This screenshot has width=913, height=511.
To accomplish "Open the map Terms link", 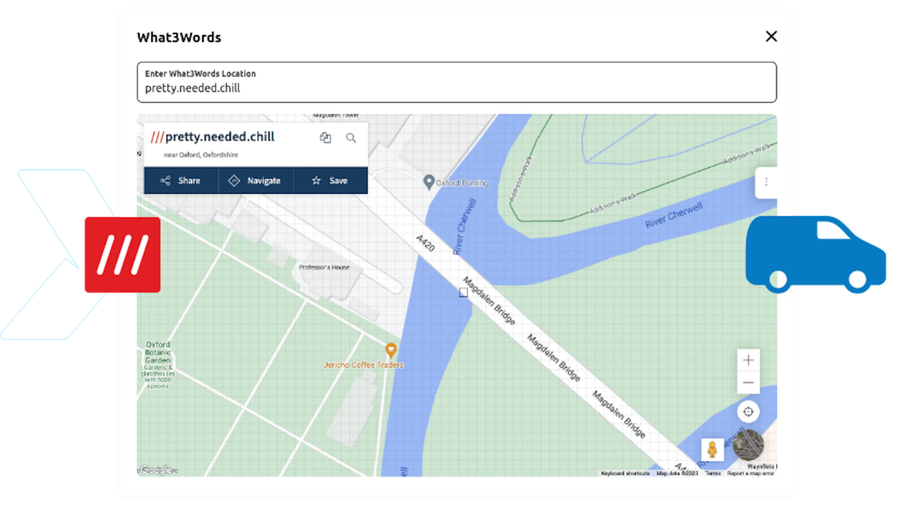I will [x=713, y=473].
